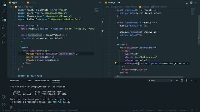Open More Actions menu of right editor group
The image size is (200, 112).
196,3
